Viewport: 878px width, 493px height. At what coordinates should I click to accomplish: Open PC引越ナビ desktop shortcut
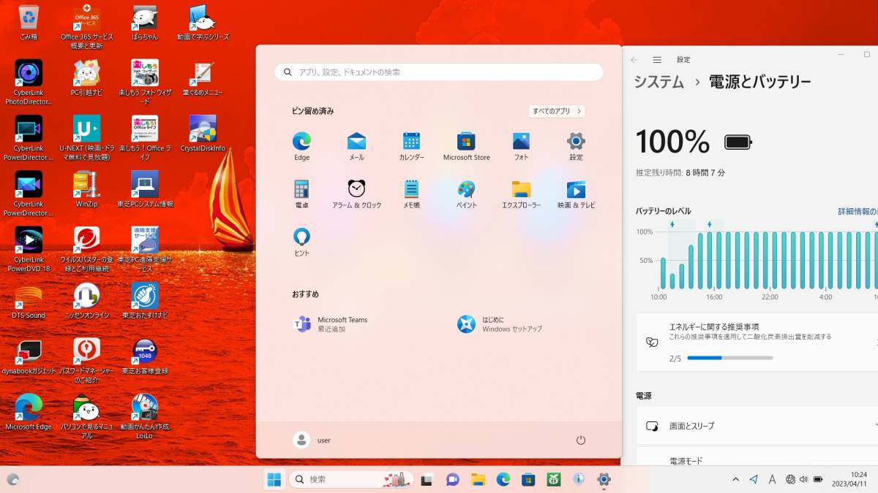[86, 78]
